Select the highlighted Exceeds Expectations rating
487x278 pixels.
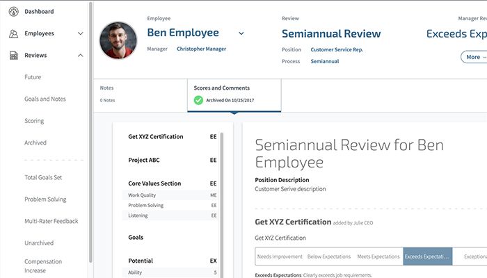click(427, 256)
